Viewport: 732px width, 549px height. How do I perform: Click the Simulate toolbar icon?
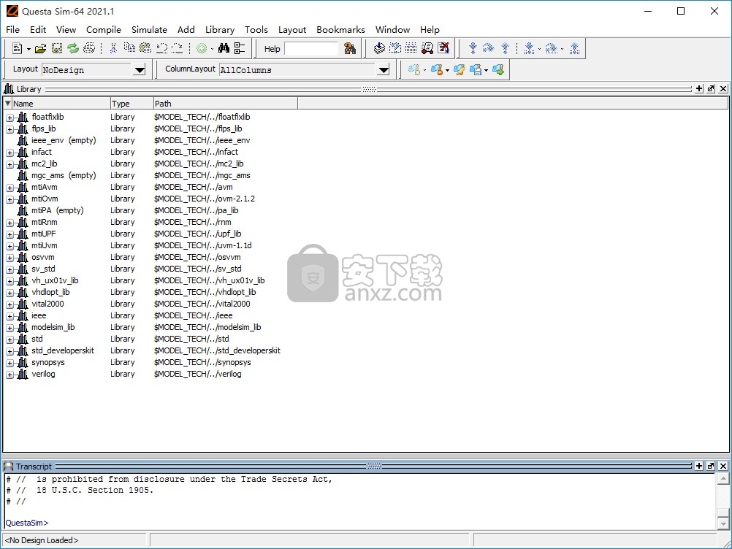427,48
